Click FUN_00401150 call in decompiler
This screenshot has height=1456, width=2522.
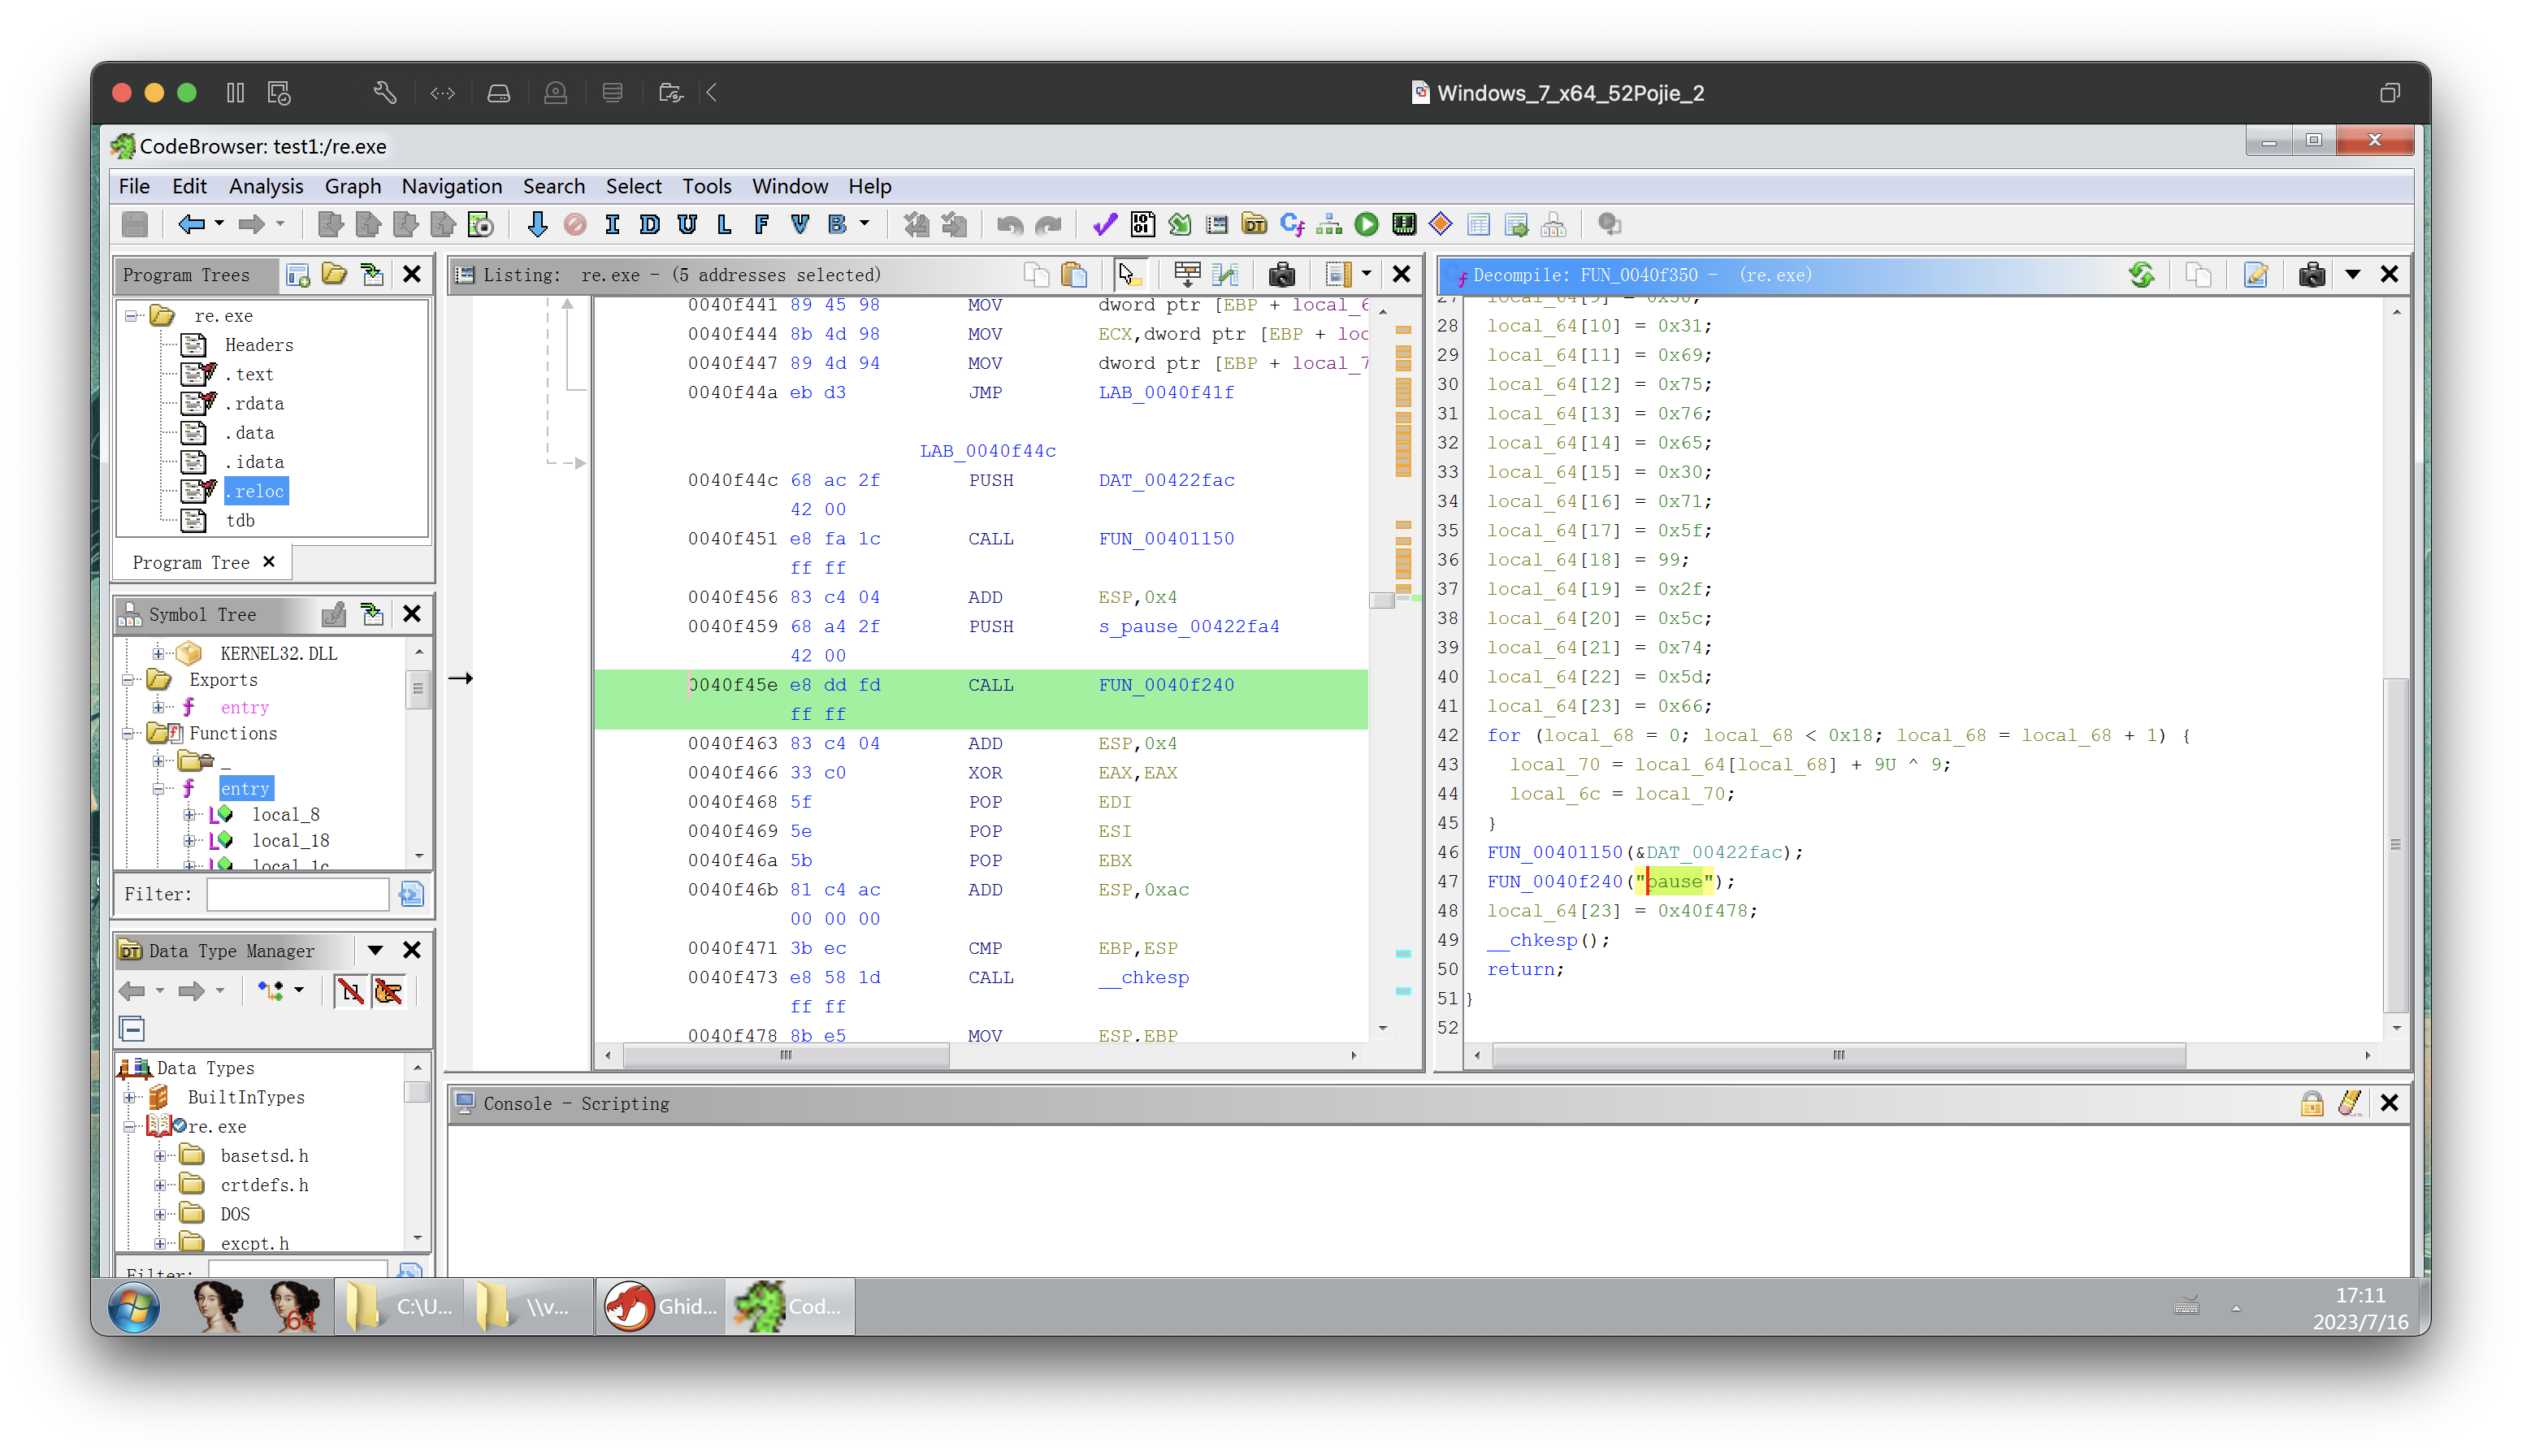pyautogui.click(x=1554, y=852)
